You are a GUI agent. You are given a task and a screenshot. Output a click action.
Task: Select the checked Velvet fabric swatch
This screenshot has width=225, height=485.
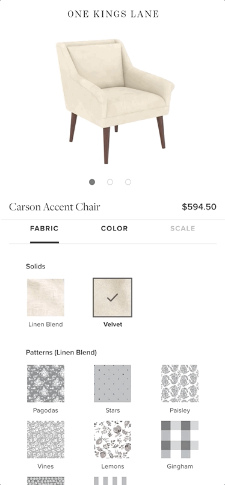click(112, 297)
